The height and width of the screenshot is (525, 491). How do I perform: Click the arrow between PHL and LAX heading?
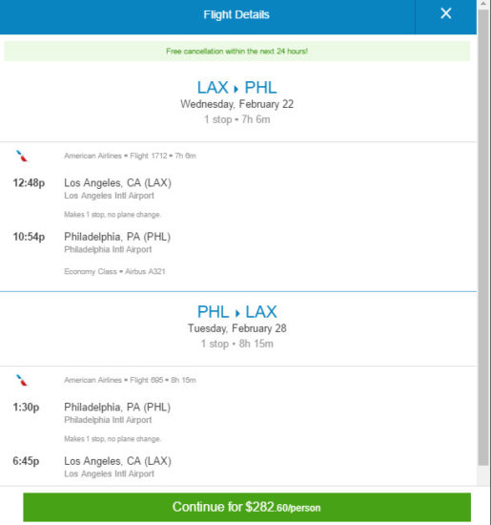point(237,313)
